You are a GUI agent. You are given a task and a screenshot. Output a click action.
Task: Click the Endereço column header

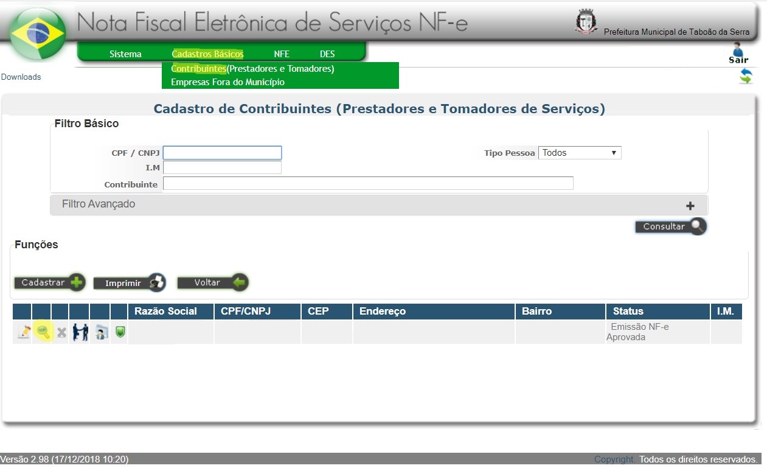click(x=434, y=312)
